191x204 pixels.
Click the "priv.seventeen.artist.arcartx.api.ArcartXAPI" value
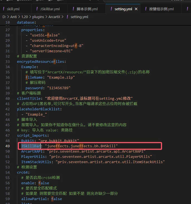96,151
